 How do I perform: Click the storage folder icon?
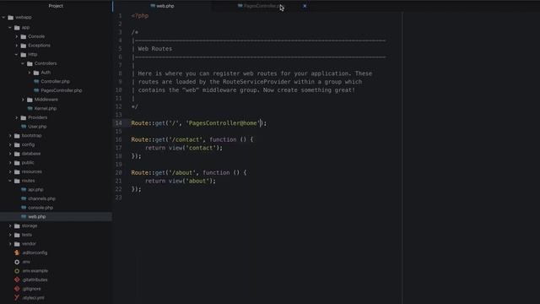[x=17, y=225]
